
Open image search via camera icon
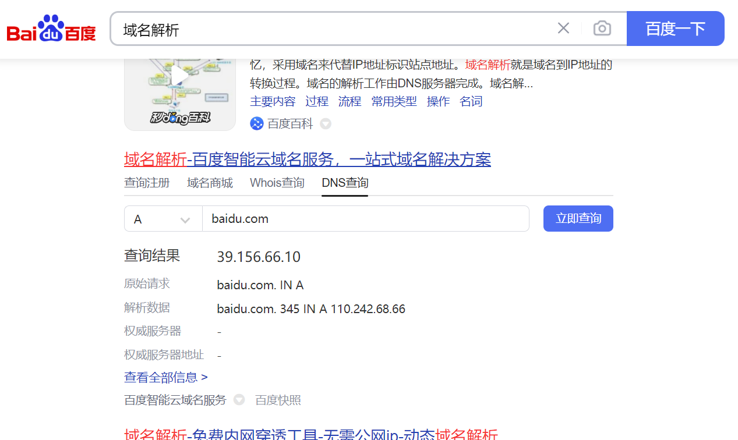tap(602, 28)
